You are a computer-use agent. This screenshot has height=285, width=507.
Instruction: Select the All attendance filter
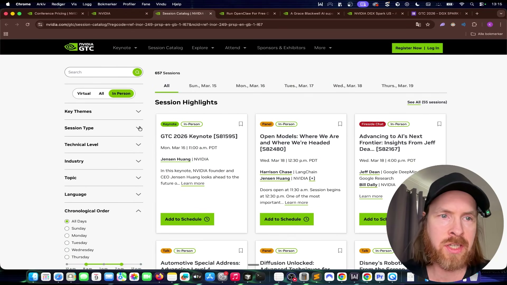[101, 93]
